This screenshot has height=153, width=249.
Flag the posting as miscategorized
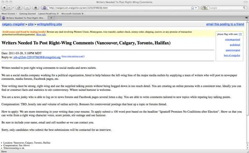(233, 40)
